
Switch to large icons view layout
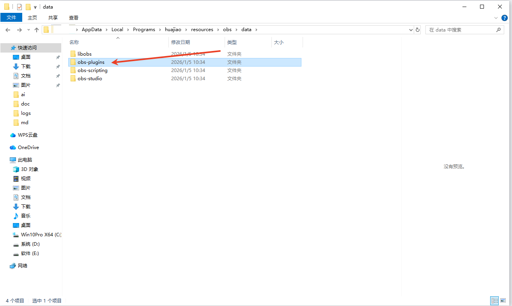coord(503,301)
